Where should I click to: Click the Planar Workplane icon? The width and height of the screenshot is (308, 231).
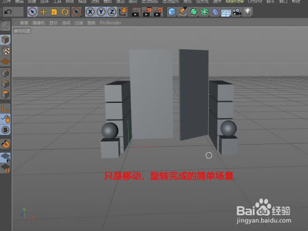(6, 168)
